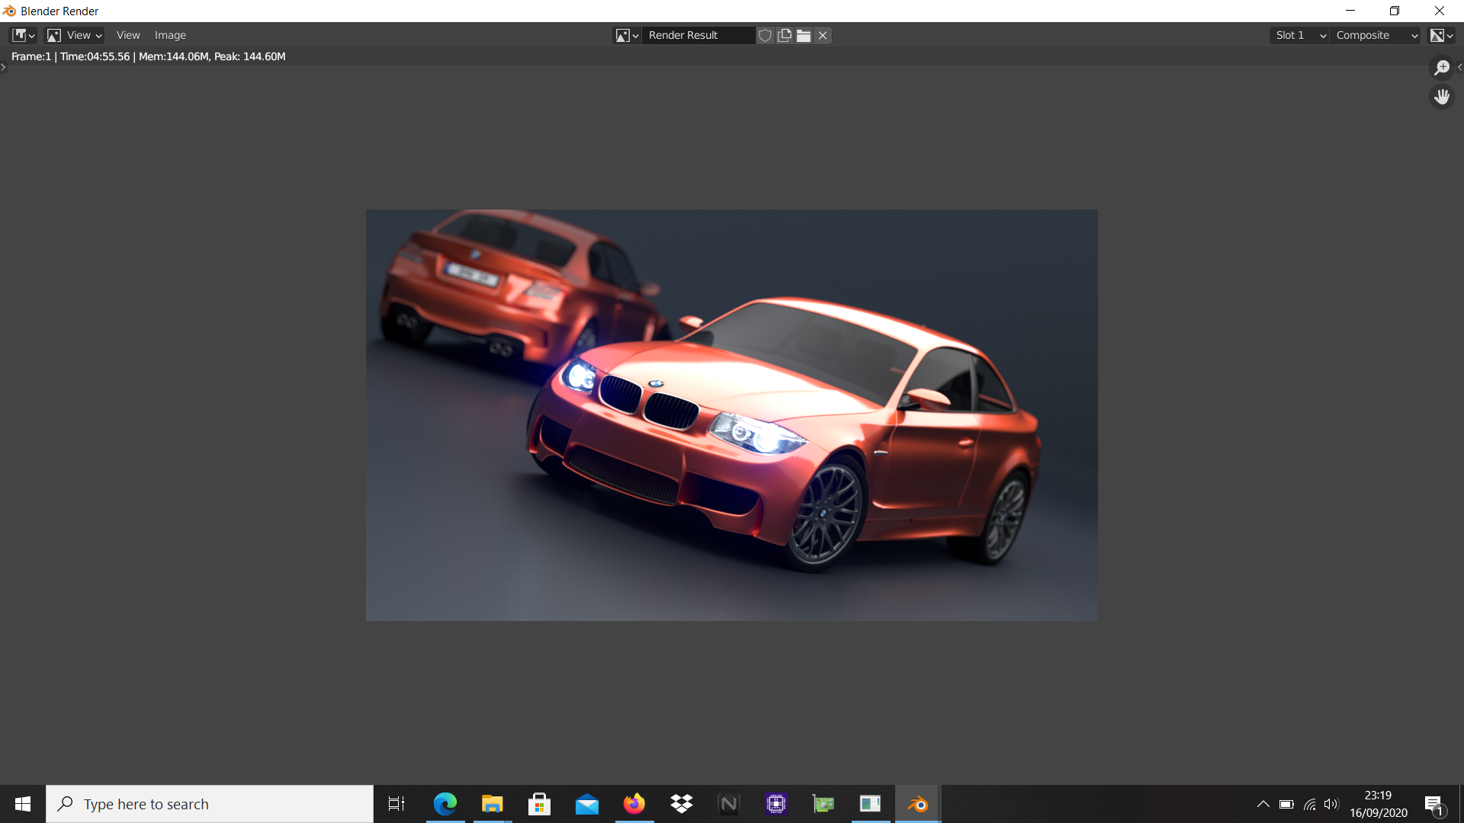Click the open image folder icon

[804, 35]
